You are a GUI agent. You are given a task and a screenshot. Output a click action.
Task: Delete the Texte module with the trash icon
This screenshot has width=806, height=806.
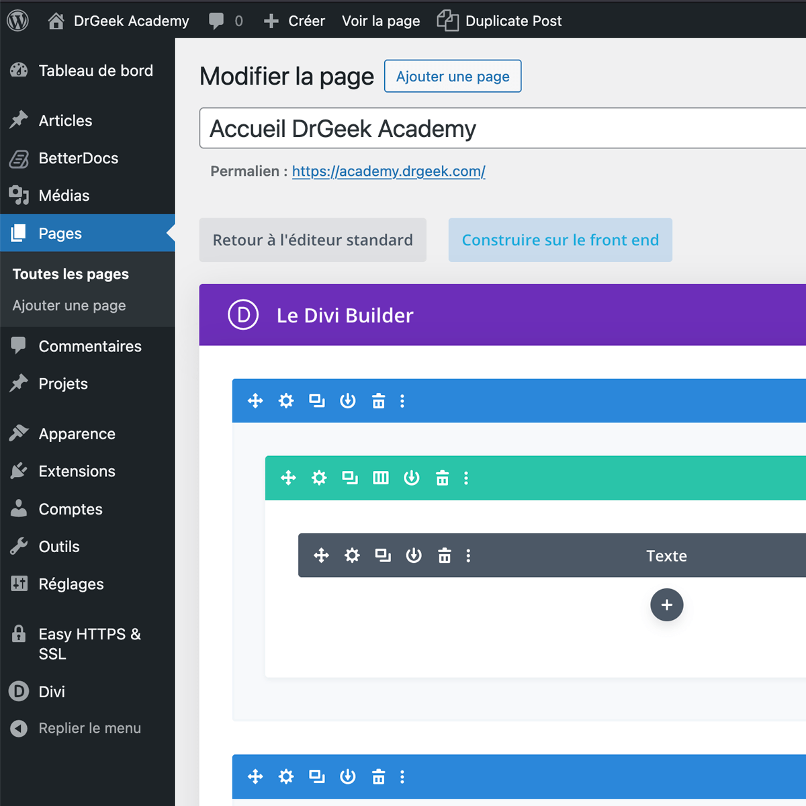point(445,555)
